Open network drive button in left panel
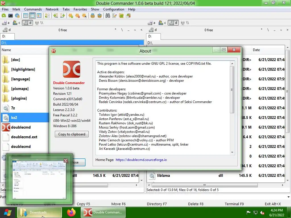The image size is (291, 218). [39, 23]
